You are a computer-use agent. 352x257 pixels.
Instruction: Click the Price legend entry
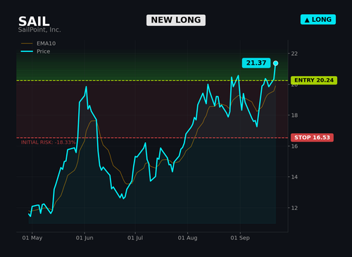(36, 51)
